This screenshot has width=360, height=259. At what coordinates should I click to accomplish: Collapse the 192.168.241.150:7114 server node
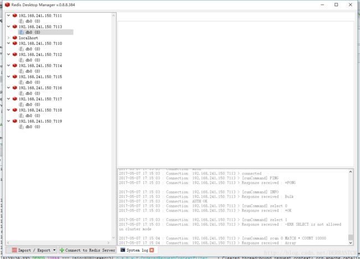[8, 65]
